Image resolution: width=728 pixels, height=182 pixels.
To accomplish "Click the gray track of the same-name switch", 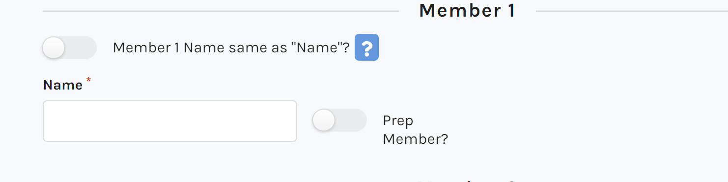I will coord(81,47).
